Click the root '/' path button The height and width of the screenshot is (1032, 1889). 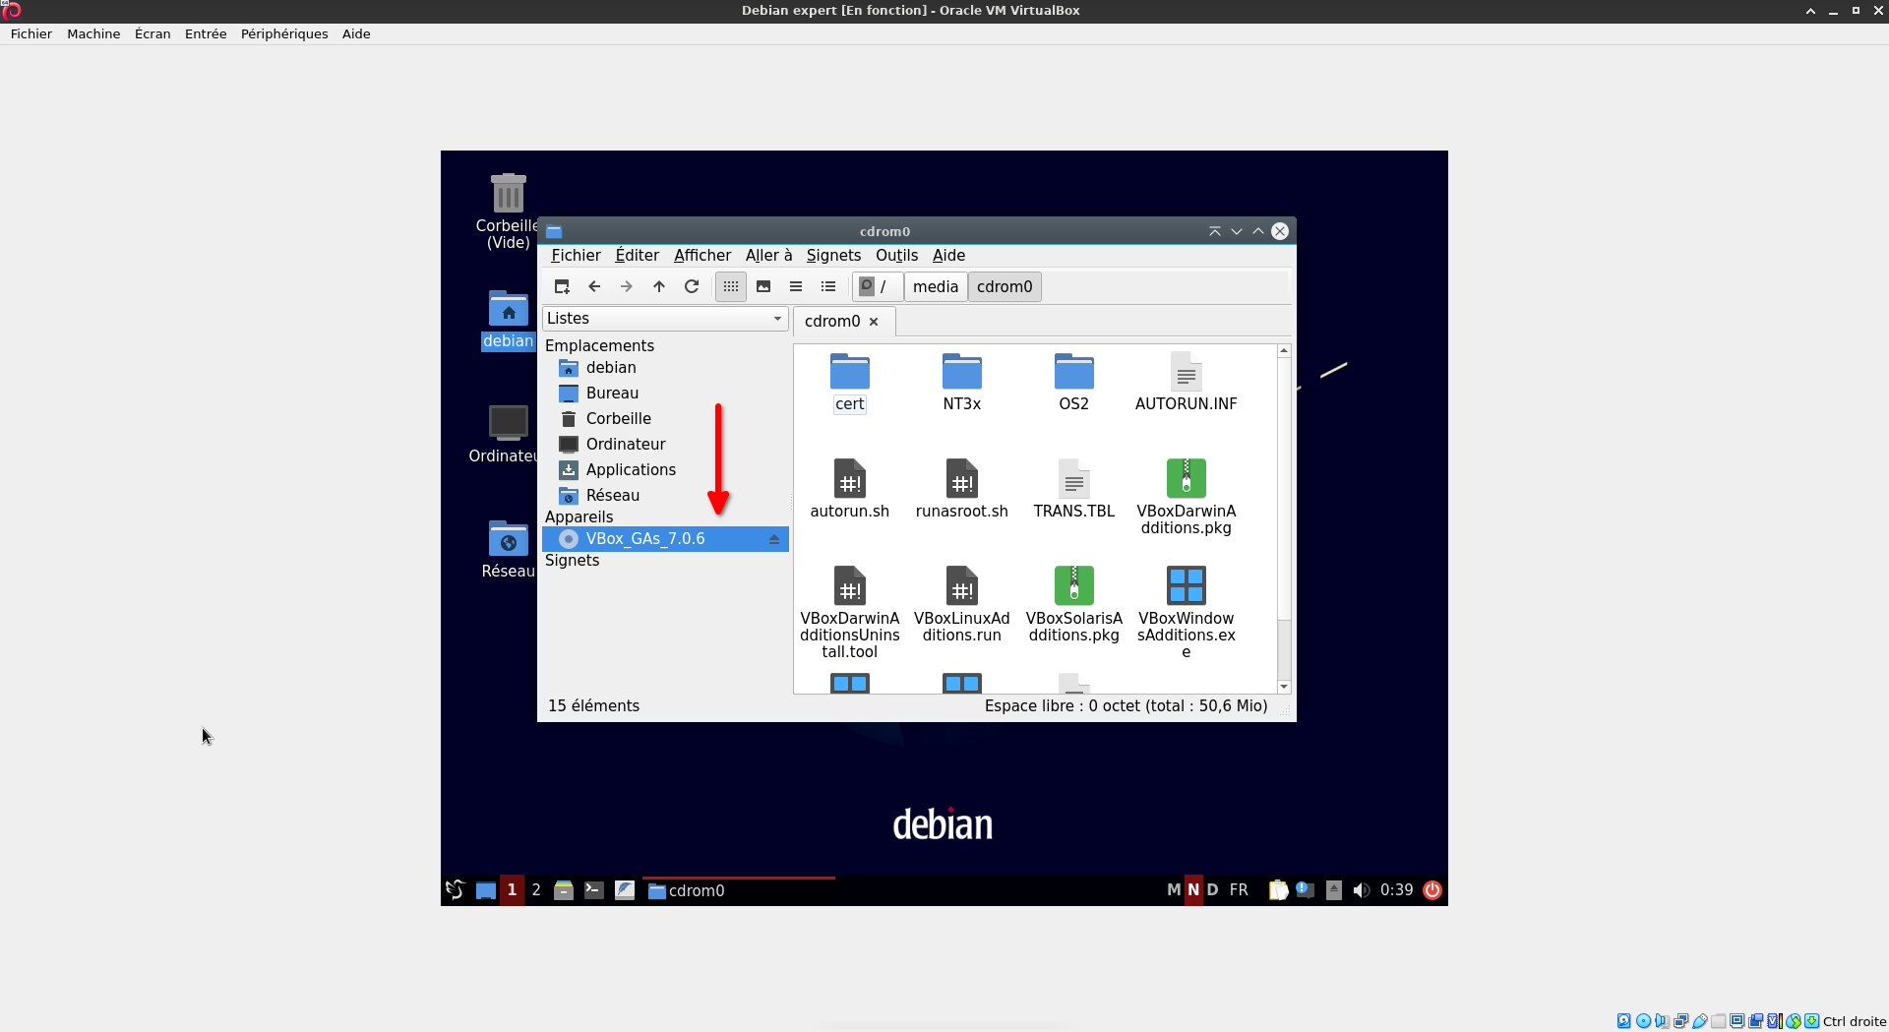coord(878,286)
